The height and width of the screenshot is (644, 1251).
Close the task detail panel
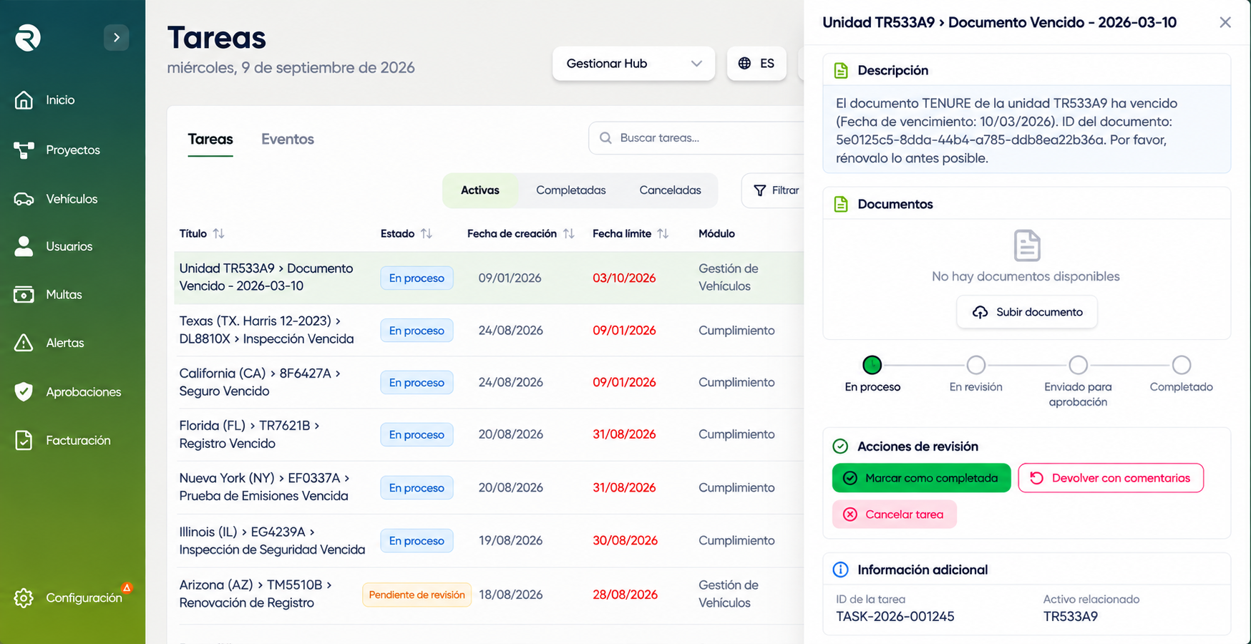point(1225,22)
